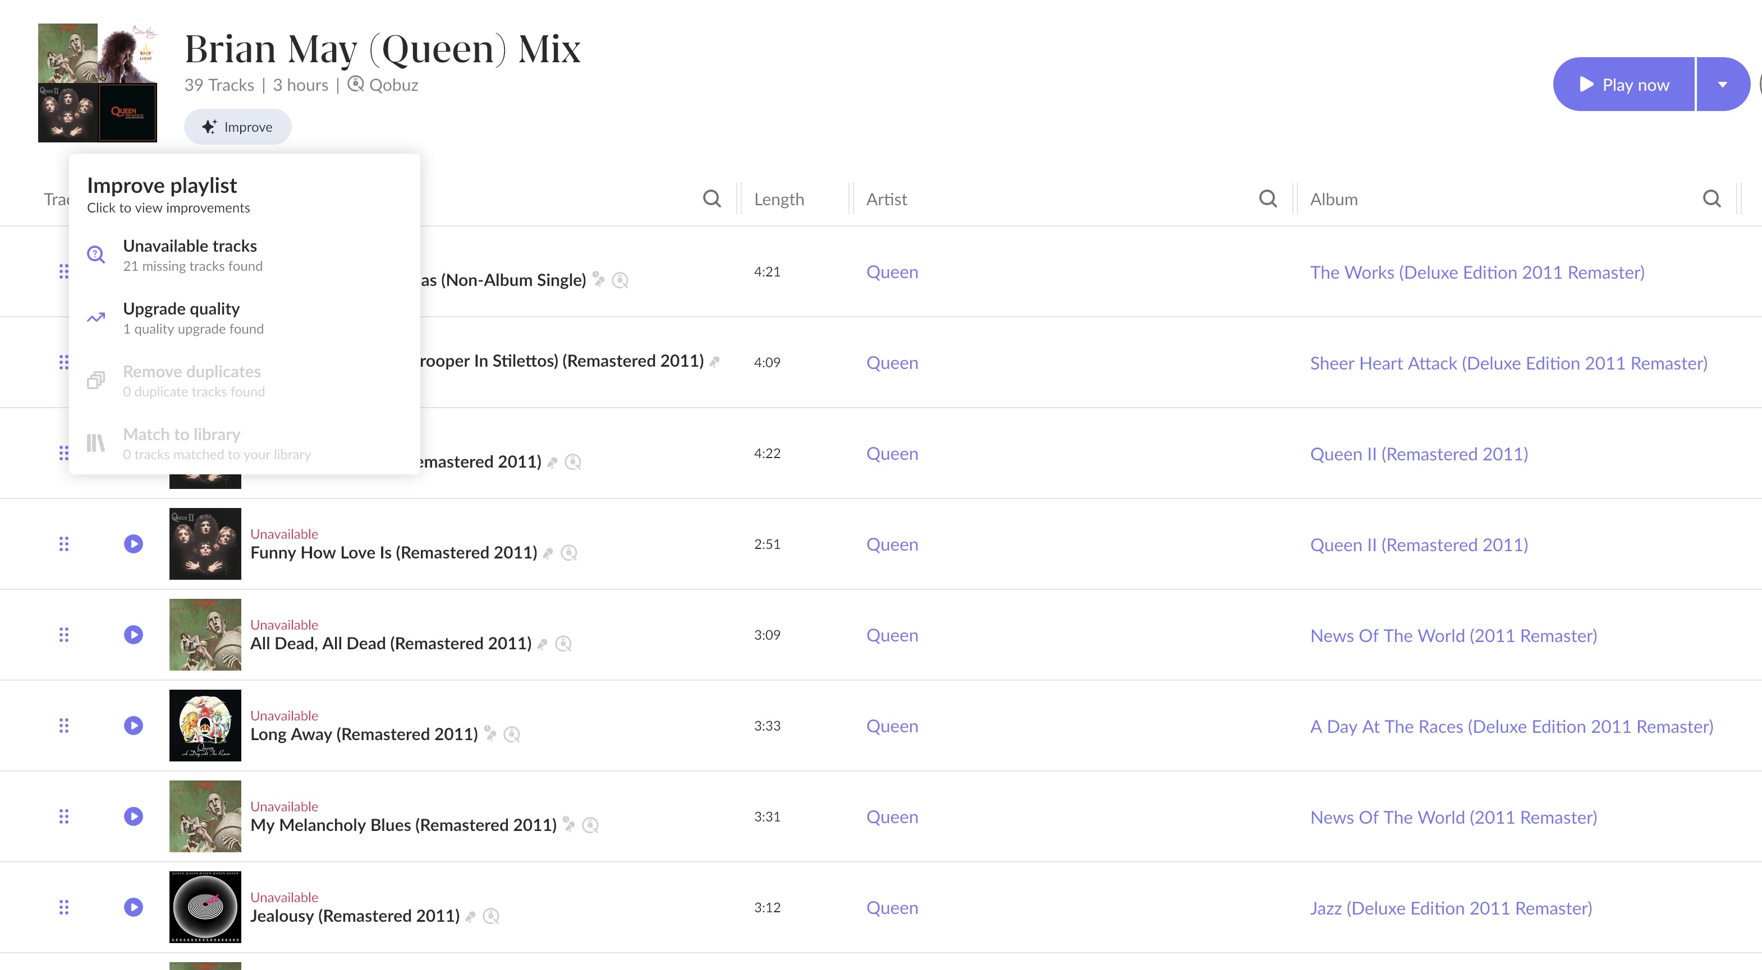Click the Length column header
Screen dimensions: 1762x970
tap(779, 200)
